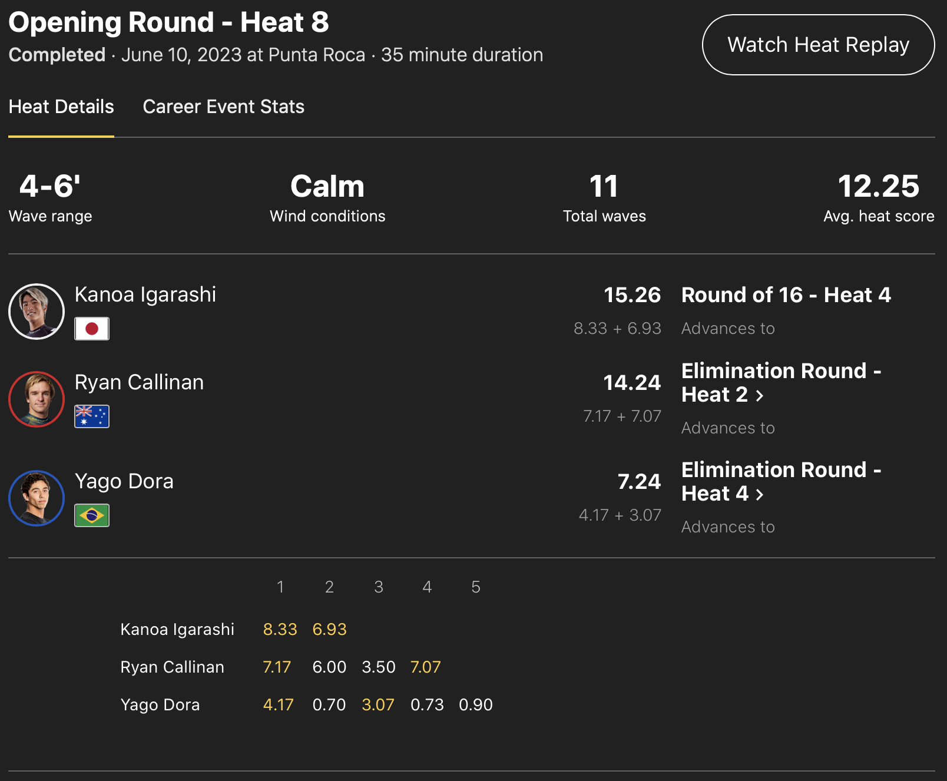
Task: Click Kanoa Igarashi's 8.33 wave score
Action: [x=280, y=629]
